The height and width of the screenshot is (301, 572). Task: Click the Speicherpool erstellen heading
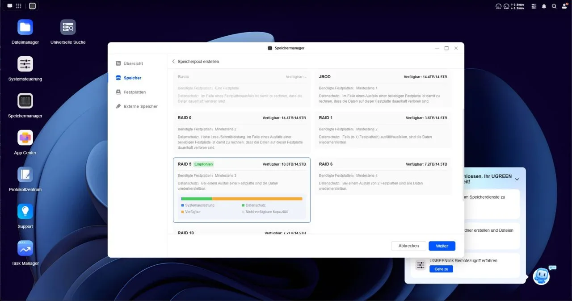[198, 62]
